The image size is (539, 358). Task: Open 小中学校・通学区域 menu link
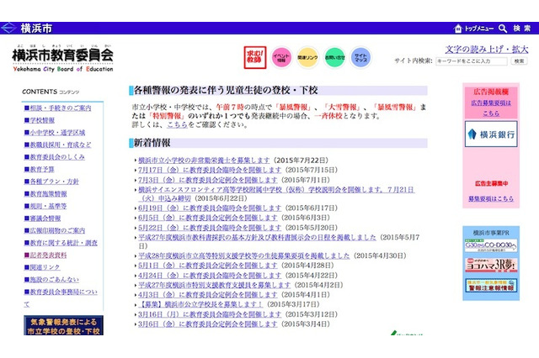click(54, 133)
